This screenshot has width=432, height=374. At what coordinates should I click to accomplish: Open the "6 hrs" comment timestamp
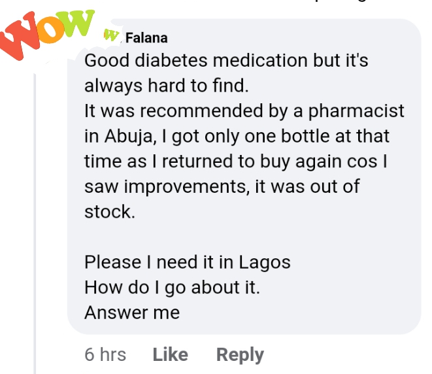pos(105,355)
